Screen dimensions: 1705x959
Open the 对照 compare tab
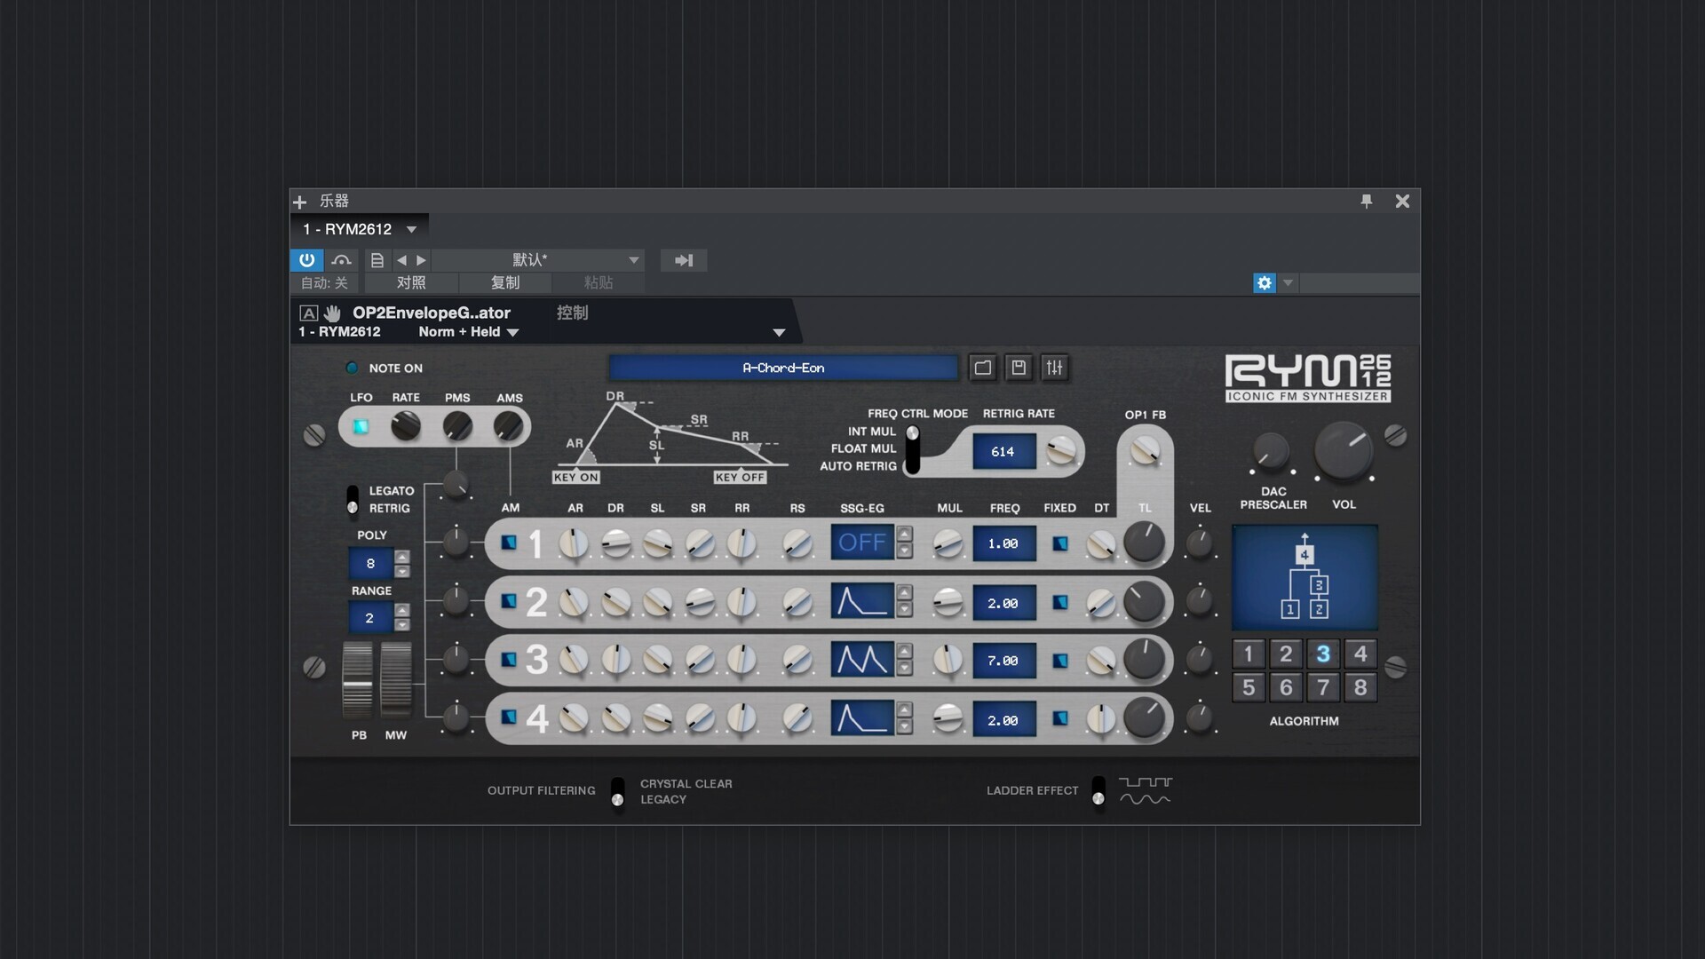[x=410, y=283]
